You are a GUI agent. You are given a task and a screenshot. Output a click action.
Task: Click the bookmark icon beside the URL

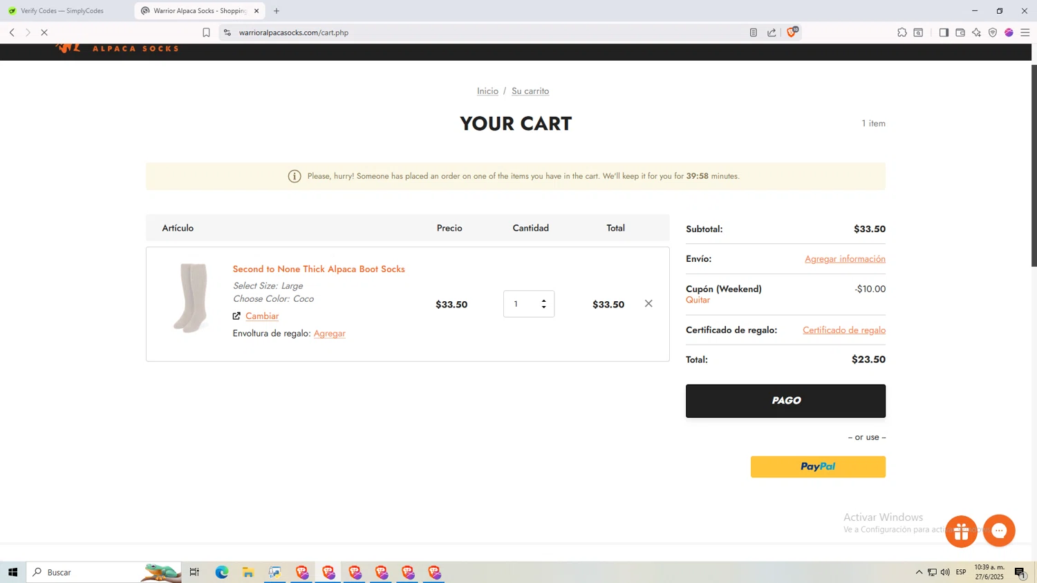point(206,32)
